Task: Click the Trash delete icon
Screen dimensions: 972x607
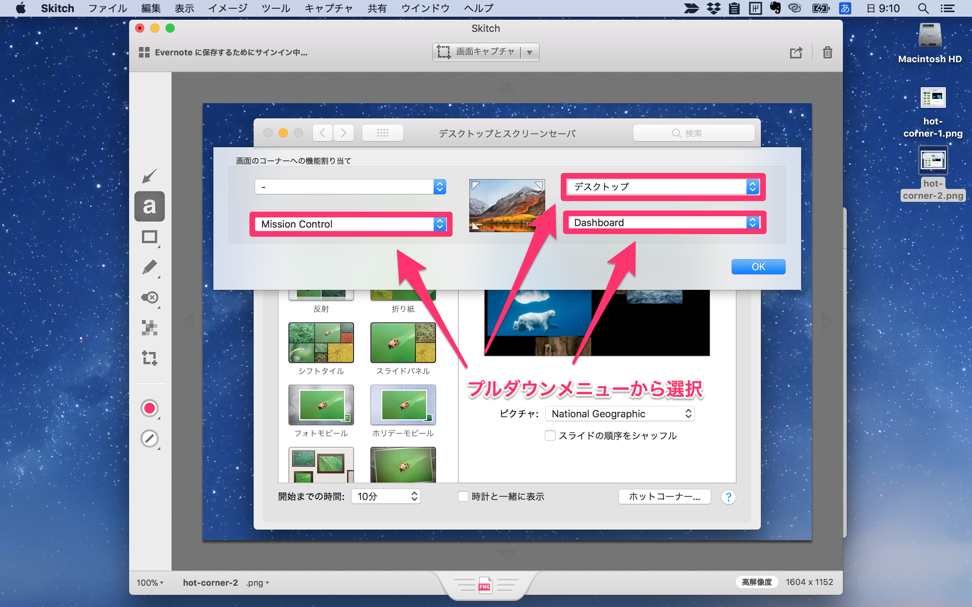Action: tap(827, 53)
